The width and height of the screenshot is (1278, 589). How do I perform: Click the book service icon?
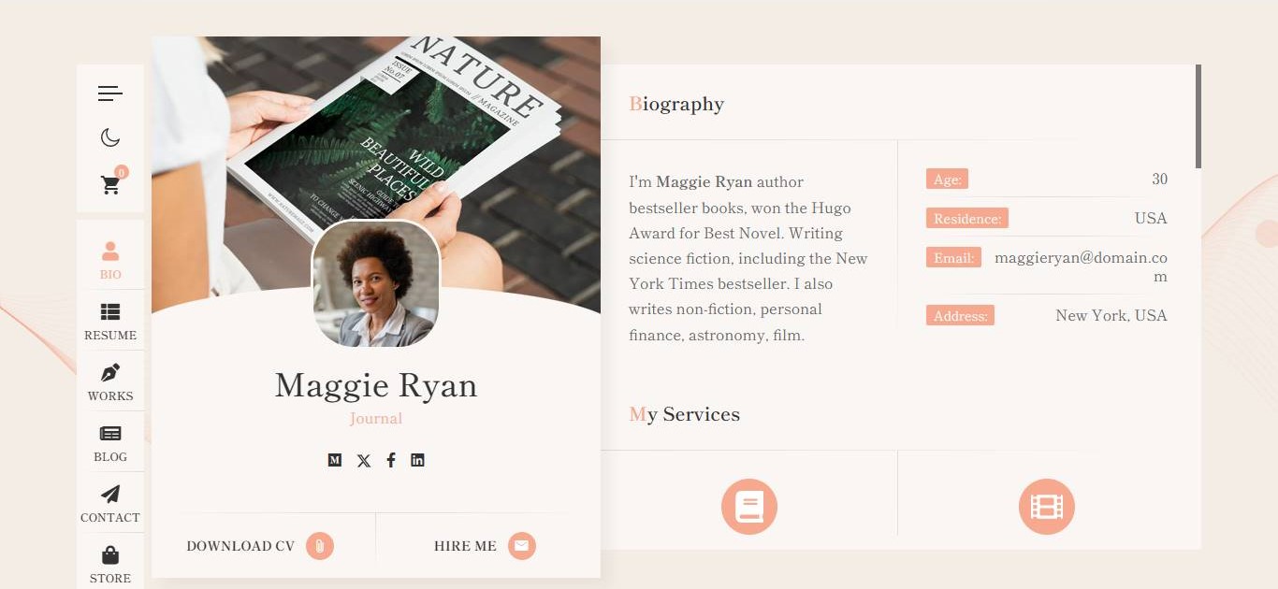(749, 507)
